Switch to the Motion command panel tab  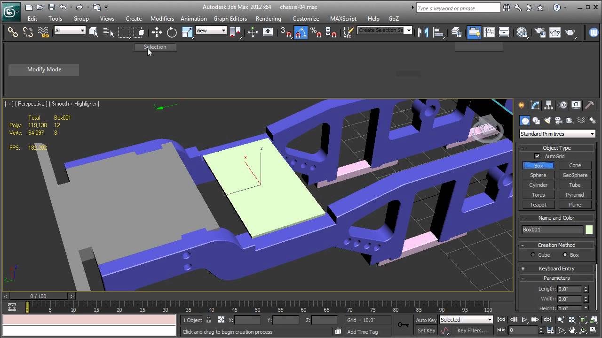[x=563, y=105]
